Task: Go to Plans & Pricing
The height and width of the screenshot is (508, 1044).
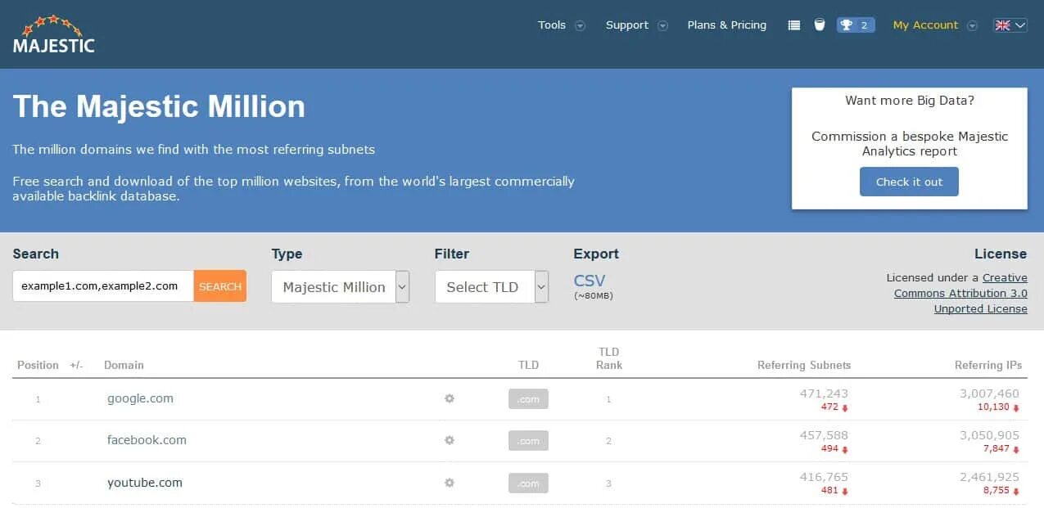Action: pyautogui.click(x=727, y=25)
